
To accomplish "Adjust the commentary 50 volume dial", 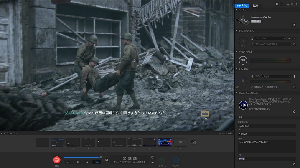I will point(243,81).
